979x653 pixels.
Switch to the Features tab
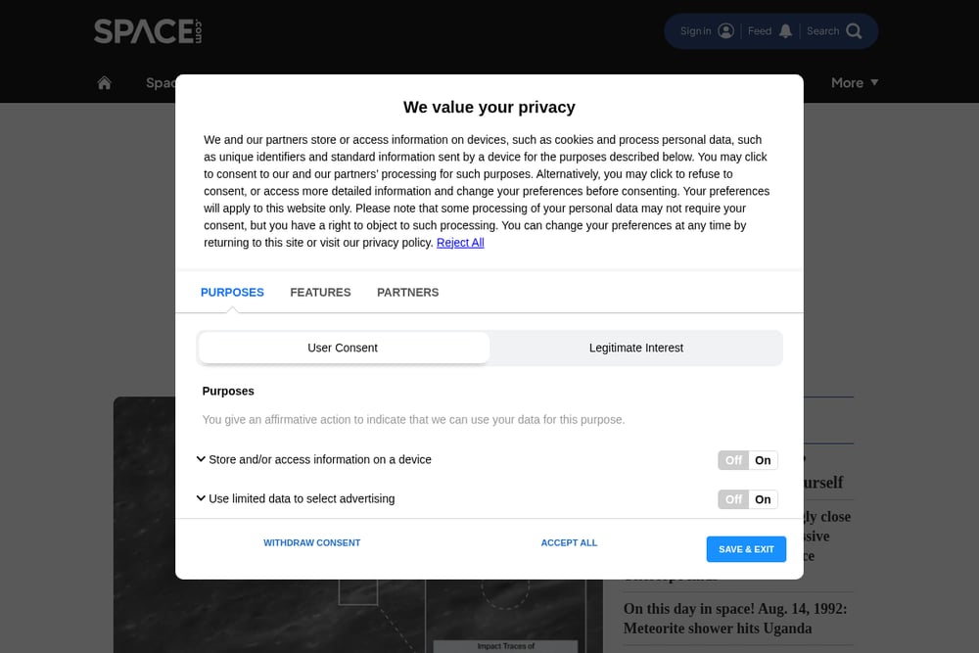pos(320,292)
